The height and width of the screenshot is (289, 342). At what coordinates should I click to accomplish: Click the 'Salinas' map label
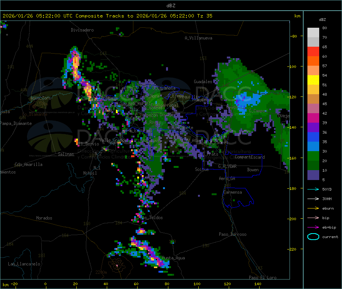pos(66,154)
